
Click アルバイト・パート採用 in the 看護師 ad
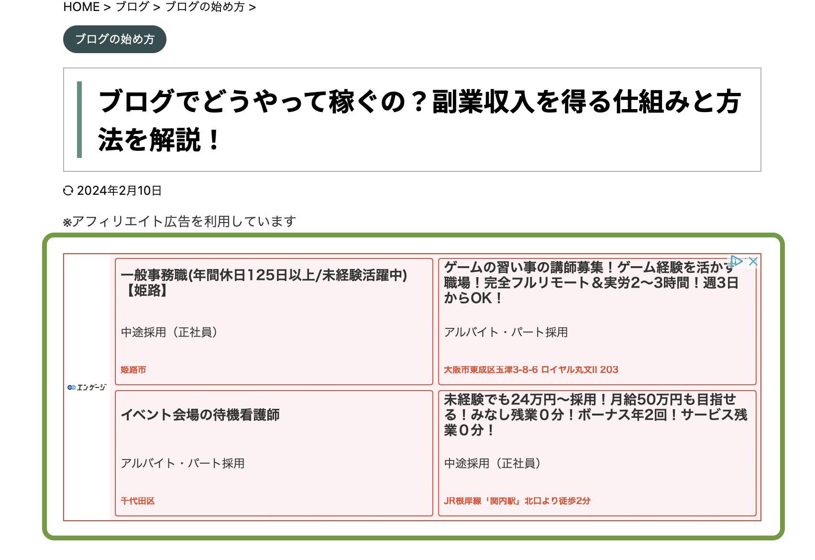coord(183,463)
